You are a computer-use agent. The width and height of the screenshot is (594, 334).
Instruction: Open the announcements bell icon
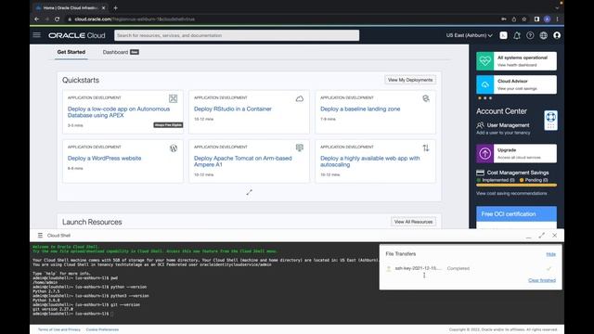[x=517, y=35]
